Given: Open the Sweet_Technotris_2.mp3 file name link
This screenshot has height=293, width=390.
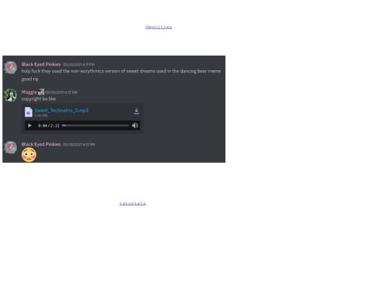Looking at the screenshot, I should click(61, 111).
